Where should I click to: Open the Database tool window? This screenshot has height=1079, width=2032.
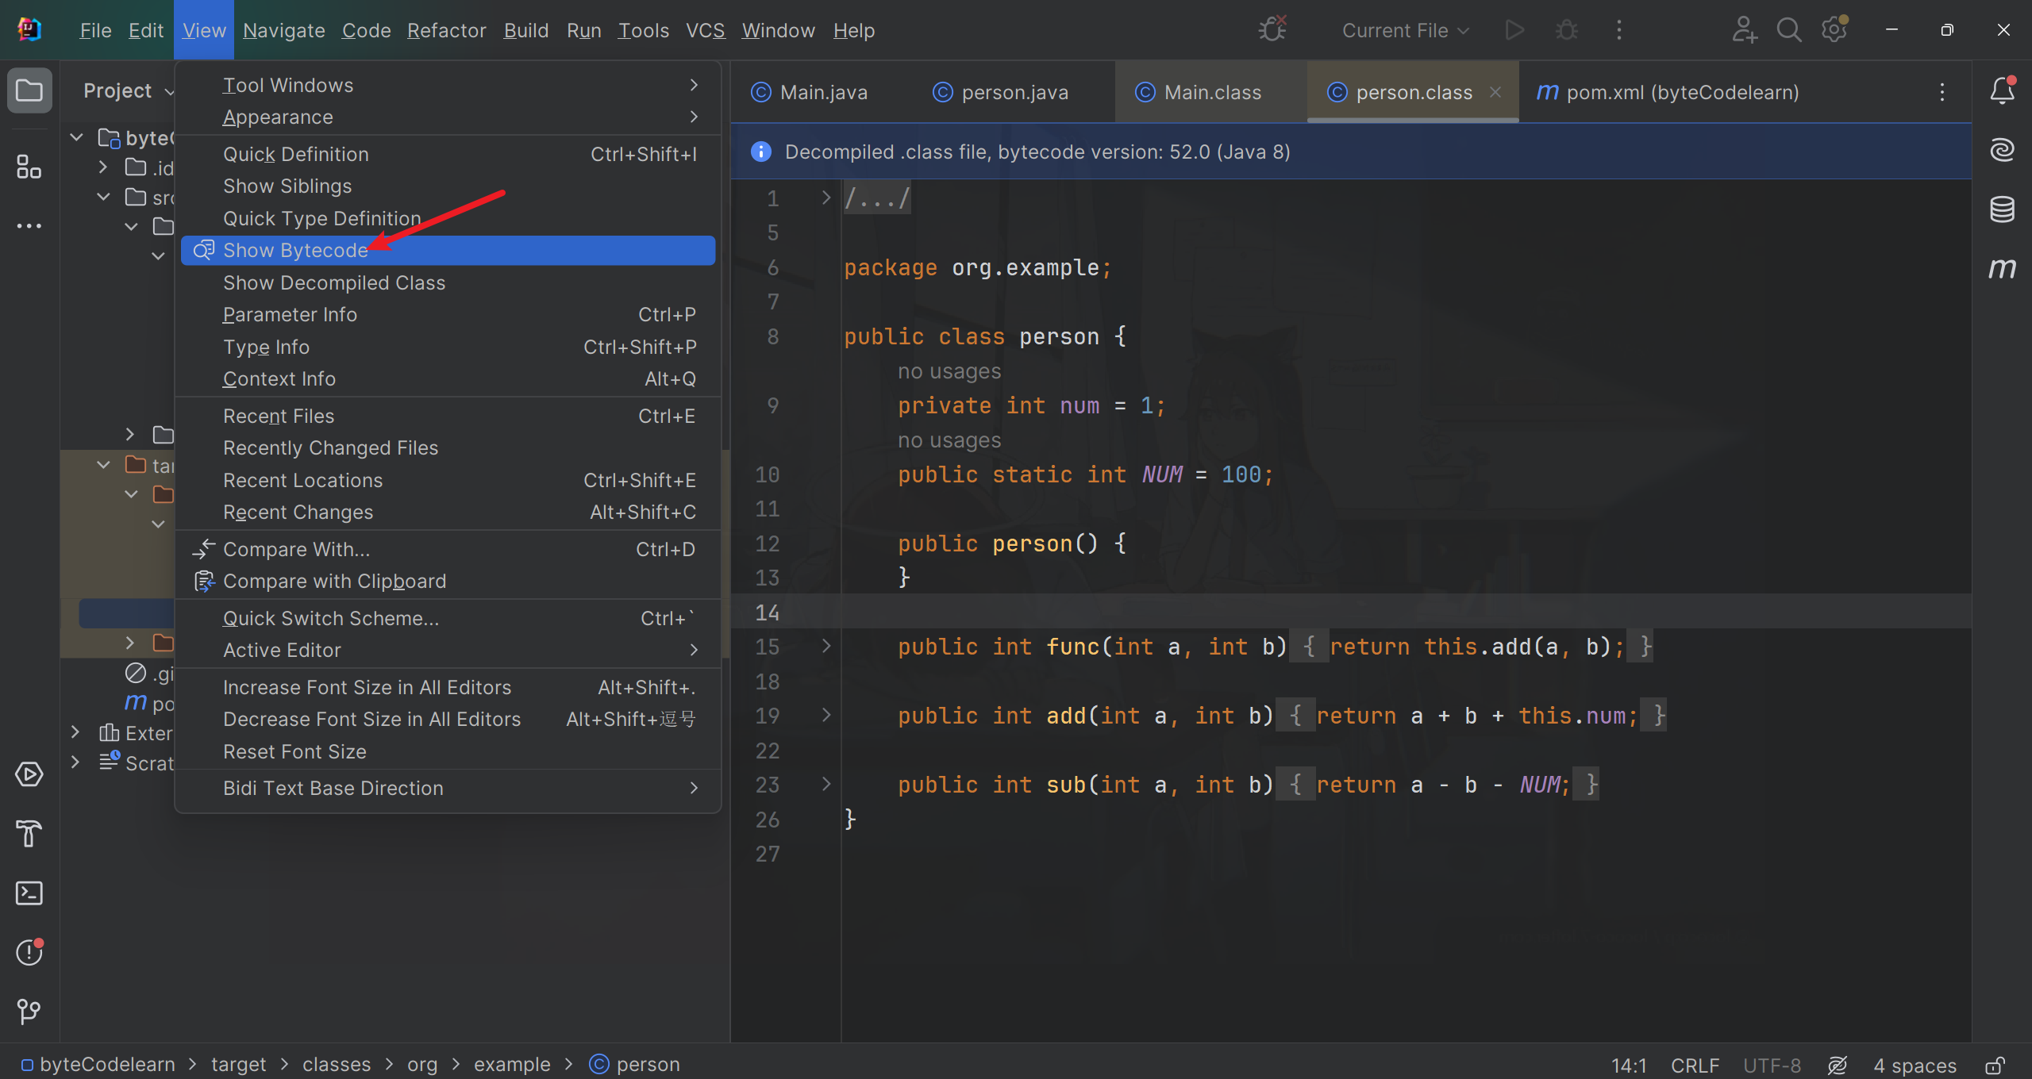pyautogui.click(x=2002, y=209)
